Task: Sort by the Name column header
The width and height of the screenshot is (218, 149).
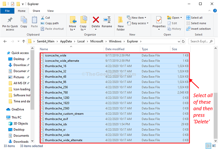Action: click(44, 49)
